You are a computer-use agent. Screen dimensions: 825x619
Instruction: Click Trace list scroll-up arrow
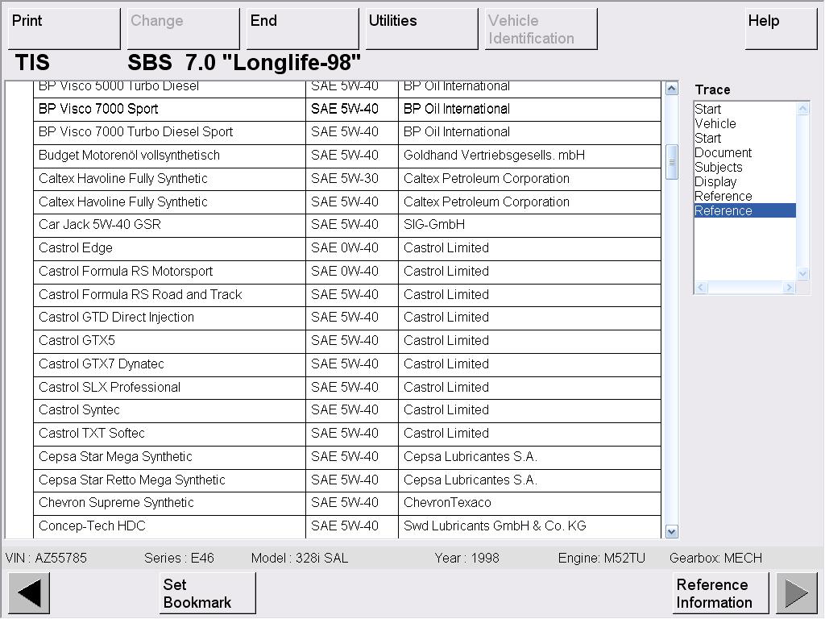[803, 109]
